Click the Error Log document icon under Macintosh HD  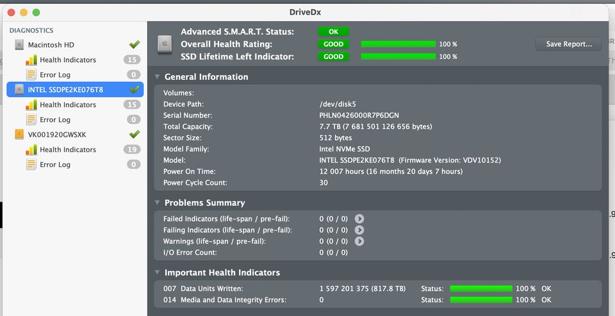coord(31,74)
